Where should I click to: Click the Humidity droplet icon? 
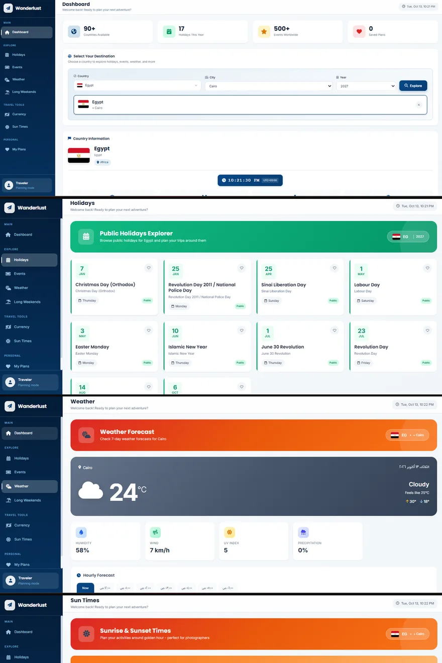(x=81, y=532)
